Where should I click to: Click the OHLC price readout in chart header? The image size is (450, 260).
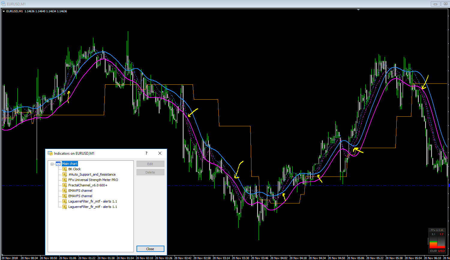click(x=46, y=11)
